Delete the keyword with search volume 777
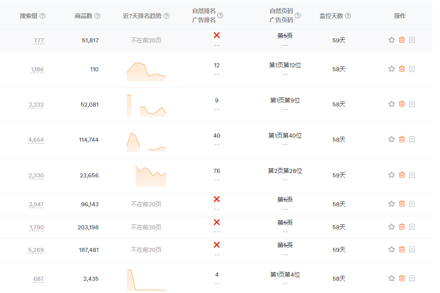 point(402,40)
